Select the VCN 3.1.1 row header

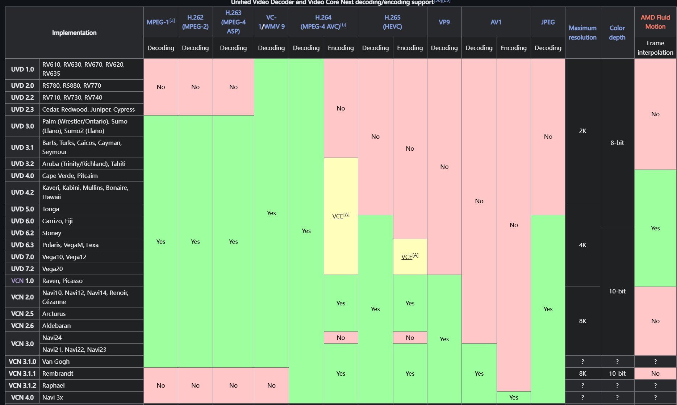22,373
